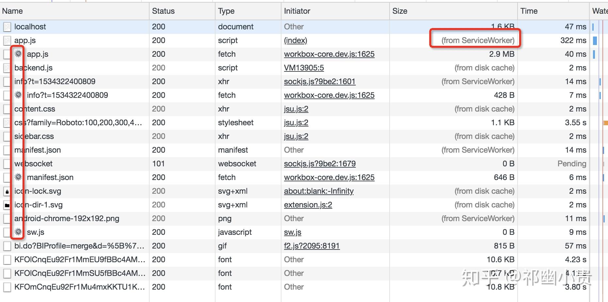This screenshot has height=302, width=608.
Task: Sort by the Status column header
Action: pos(163,11)
